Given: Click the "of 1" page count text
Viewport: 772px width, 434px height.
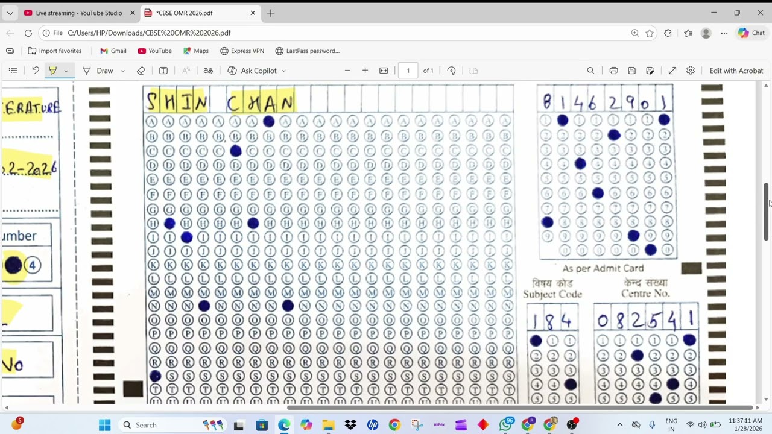Looking at the screenshot, I should [428, 71].
